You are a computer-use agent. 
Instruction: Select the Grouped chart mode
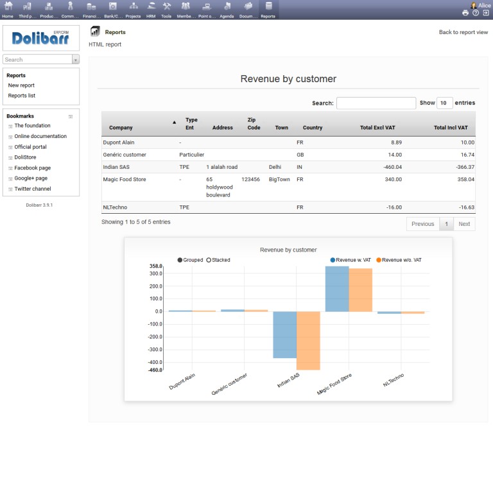click(190, 260)
